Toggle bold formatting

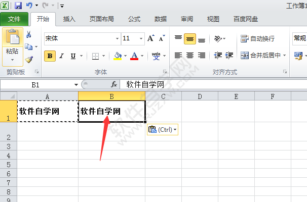pyautogui.click(x=50, y=56)
